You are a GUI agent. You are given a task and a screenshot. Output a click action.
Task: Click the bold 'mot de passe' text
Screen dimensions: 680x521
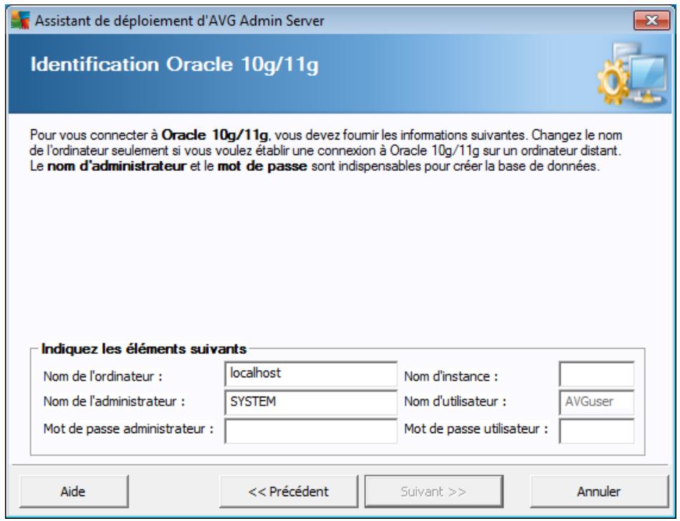[262, 166]
